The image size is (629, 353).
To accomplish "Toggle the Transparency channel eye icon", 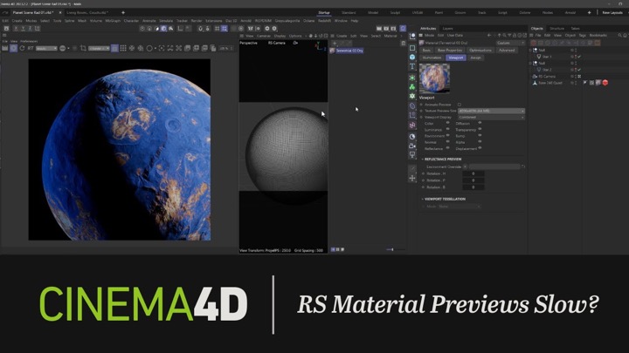I will click(x=480, y=129).
